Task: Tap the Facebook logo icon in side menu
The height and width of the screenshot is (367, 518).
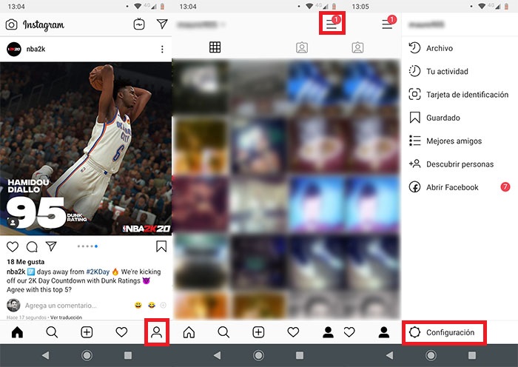Action: tap(414, 187)
